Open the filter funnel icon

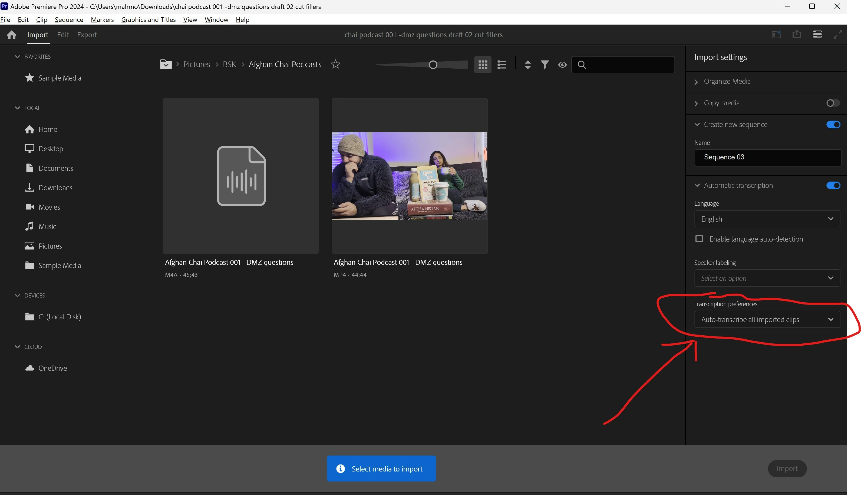coord(545,65)
